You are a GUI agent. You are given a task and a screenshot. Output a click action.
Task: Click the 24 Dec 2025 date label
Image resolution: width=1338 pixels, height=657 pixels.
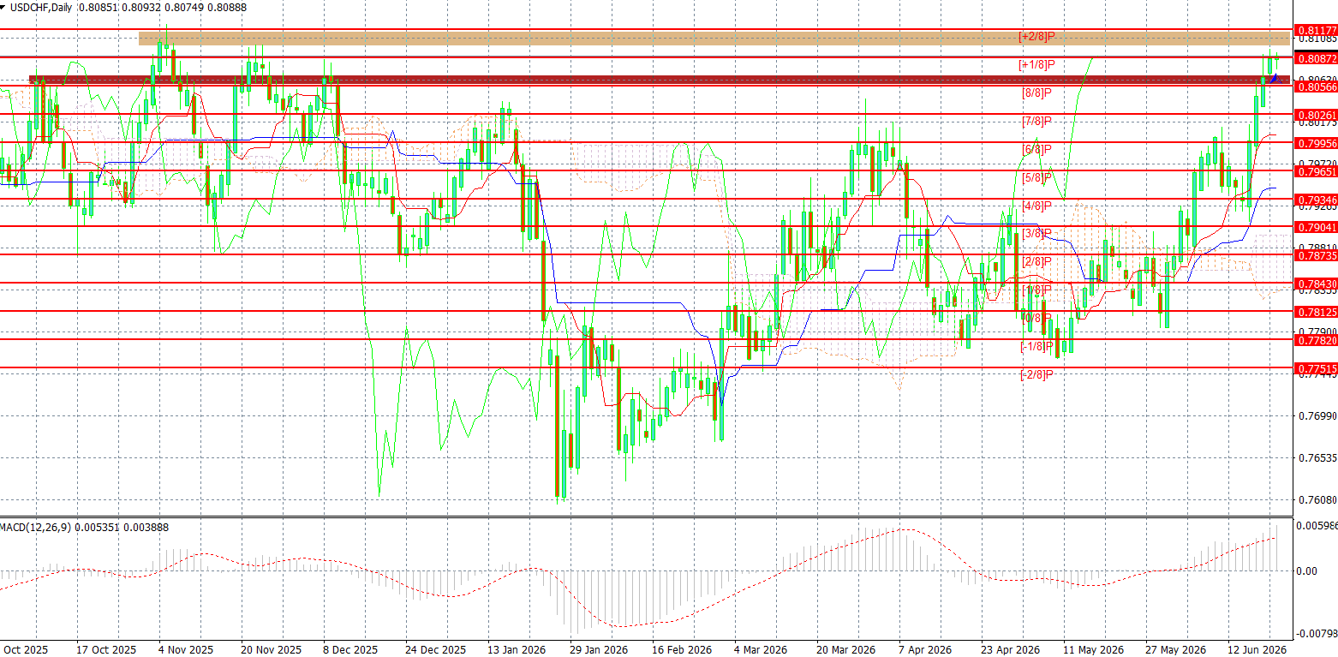[x=435, y=650]
